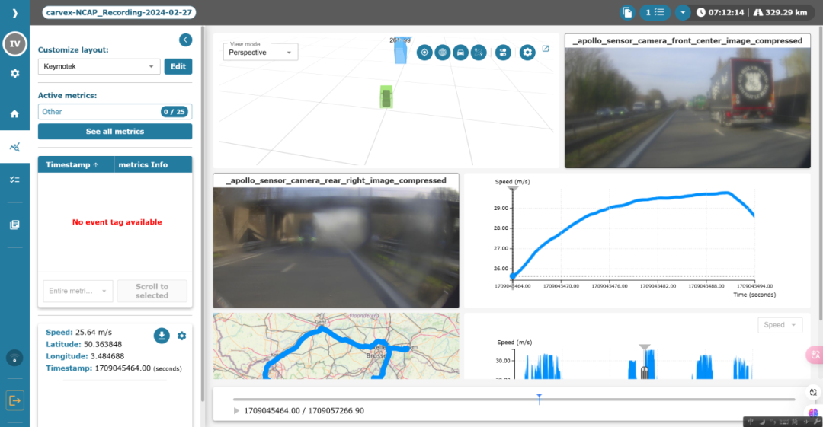Screen dimensions: 823x427
Task: Collapse the metrics panel with the round chevron
Action: [185, 40]
